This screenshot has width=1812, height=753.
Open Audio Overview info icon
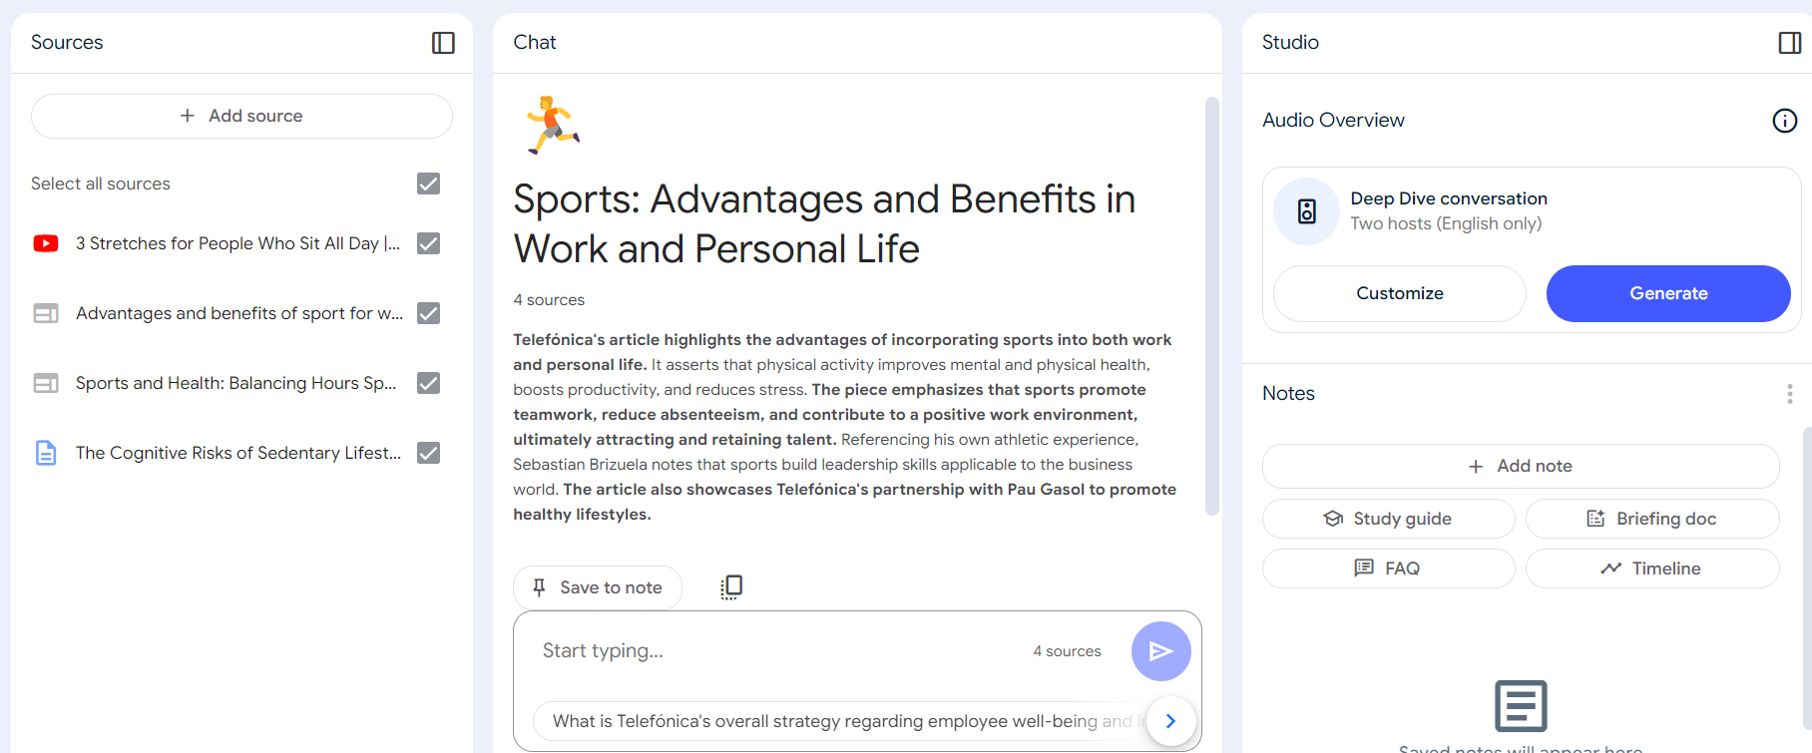(1784, 121)
